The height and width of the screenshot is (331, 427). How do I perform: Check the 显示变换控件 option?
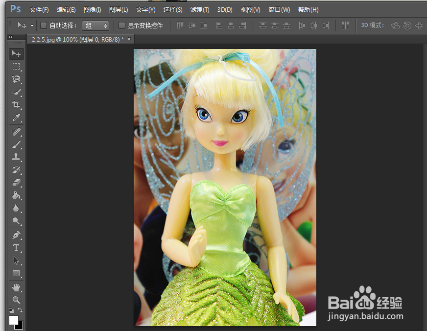click(122, 25)
